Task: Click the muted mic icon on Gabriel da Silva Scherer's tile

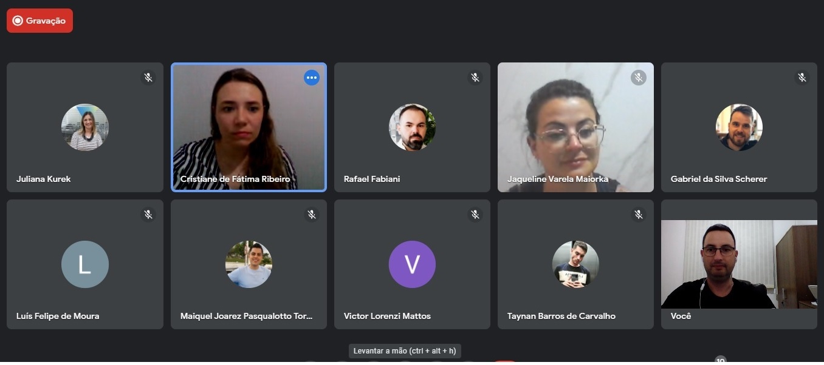Action: point(802,78)
